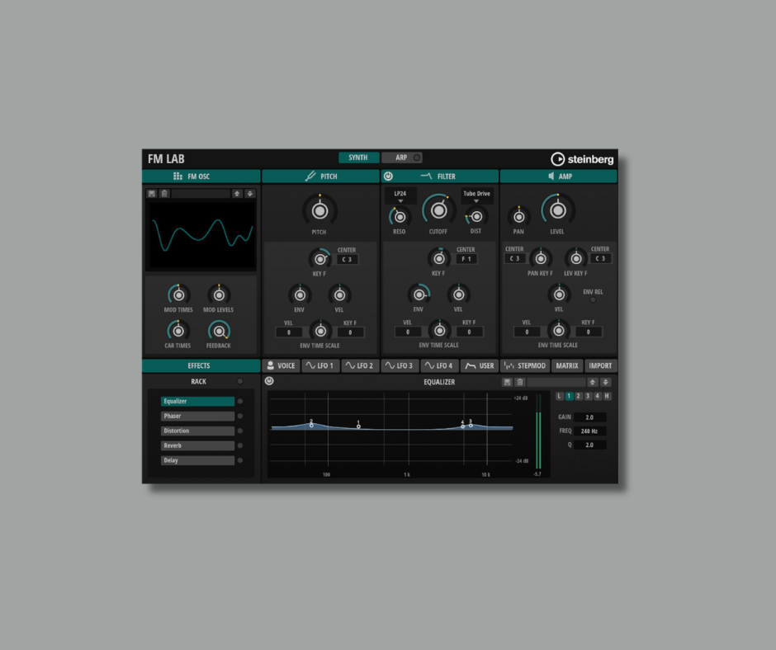The image size is (776, 650).
Task: Click the FM OSC section grid icon
Action: coord(177,176)
